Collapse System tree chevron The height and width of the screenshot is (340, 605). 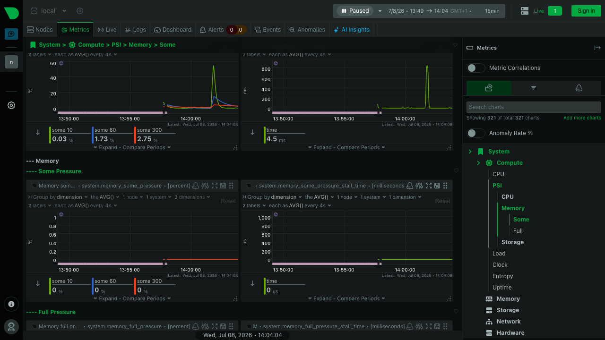[x=470, y=152]
